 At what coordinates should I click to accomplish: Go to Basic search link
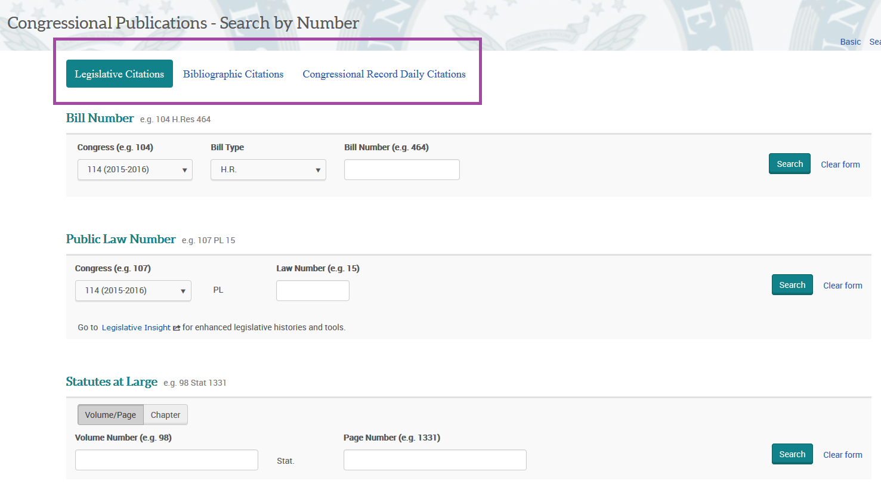tap(851, 42)
